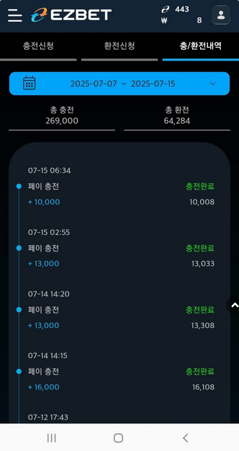This screenshot has width=239, height=451.
Task: Tap the calendar icon in date bar
Action: pyautogui.click(x=29, y=83)
